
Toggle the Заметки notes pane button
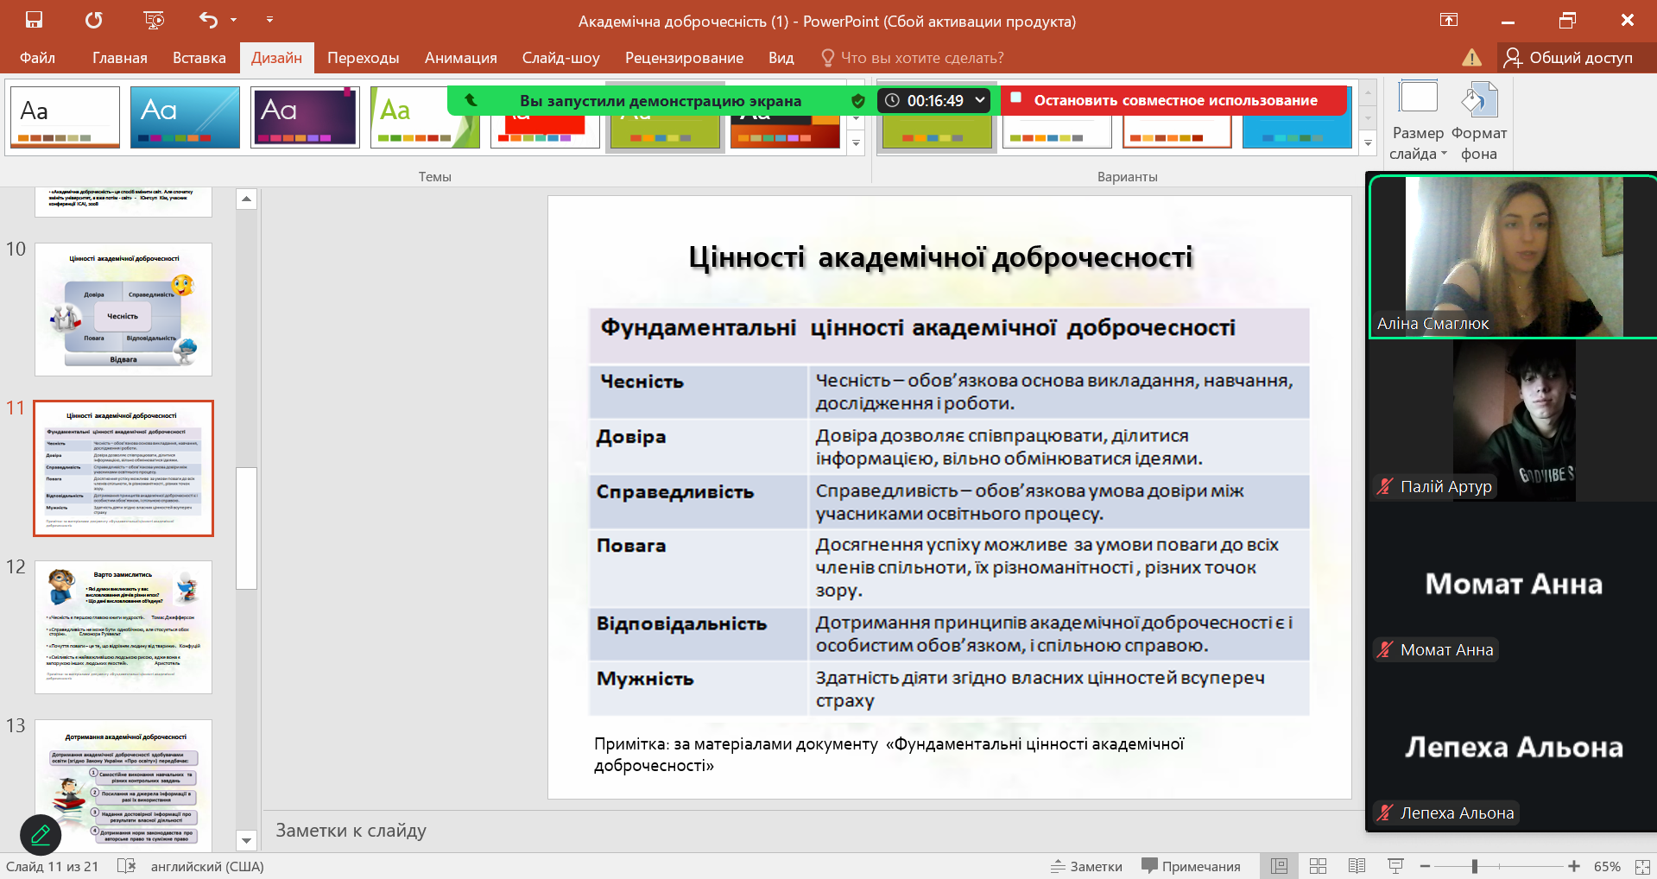1086,866
